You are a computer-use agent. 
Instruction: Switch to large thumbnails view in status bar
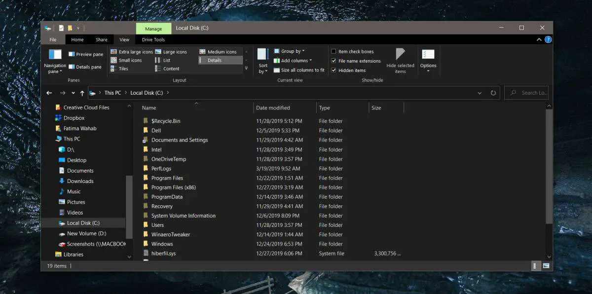pos(546,266)
